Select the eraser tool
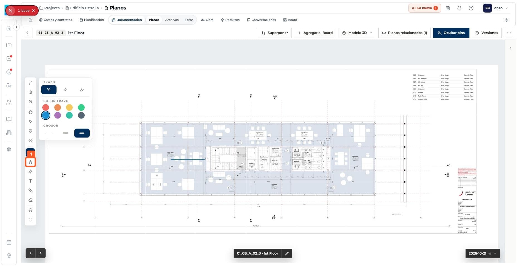Viewport: 519px width, 266px height. [30, 200]
